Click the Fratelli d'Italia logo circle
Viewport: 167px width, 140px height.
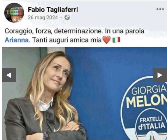pos(151,123)
